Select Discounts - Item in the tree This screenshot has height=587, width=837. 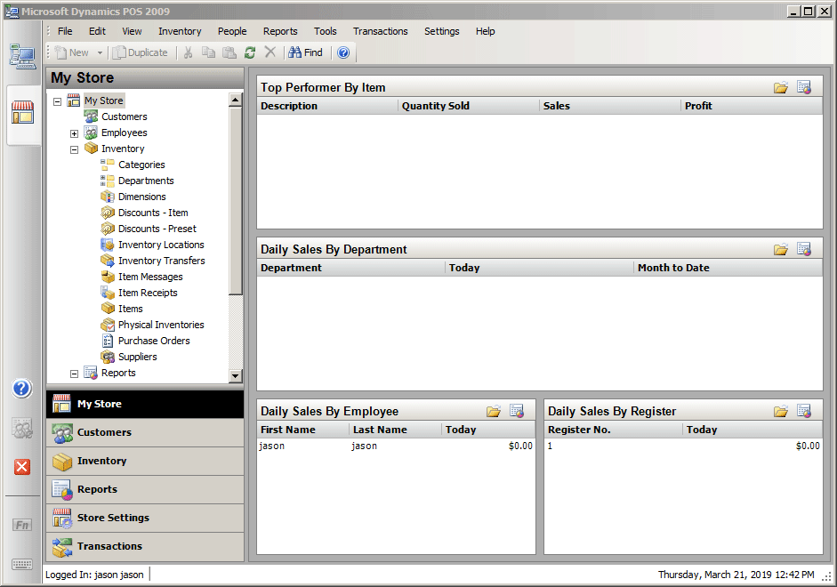click(153, 213)
